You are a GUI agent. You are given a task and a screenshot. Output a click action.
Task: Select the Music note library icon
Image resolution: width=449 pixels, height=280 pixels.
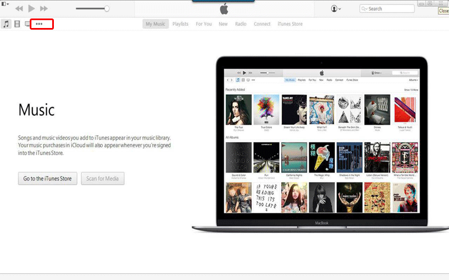pyautogui.click(x=6, y=24)
